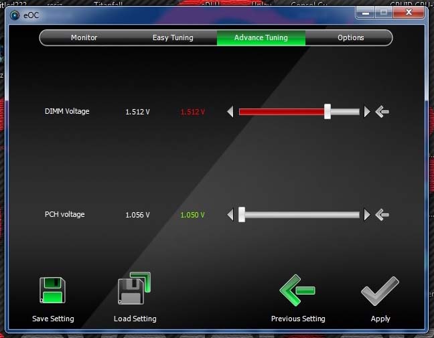This screenshot has height=338, width=434.
Task: Increase PCH voltage using right arrow
Action: coord(367,215)
